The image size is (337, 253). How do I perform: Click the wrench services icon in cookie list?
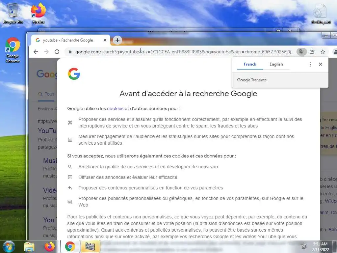[x=70, y=123]
